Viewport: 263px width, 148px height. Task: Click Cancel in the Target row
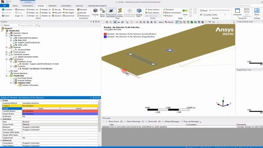tap(79, 109)
